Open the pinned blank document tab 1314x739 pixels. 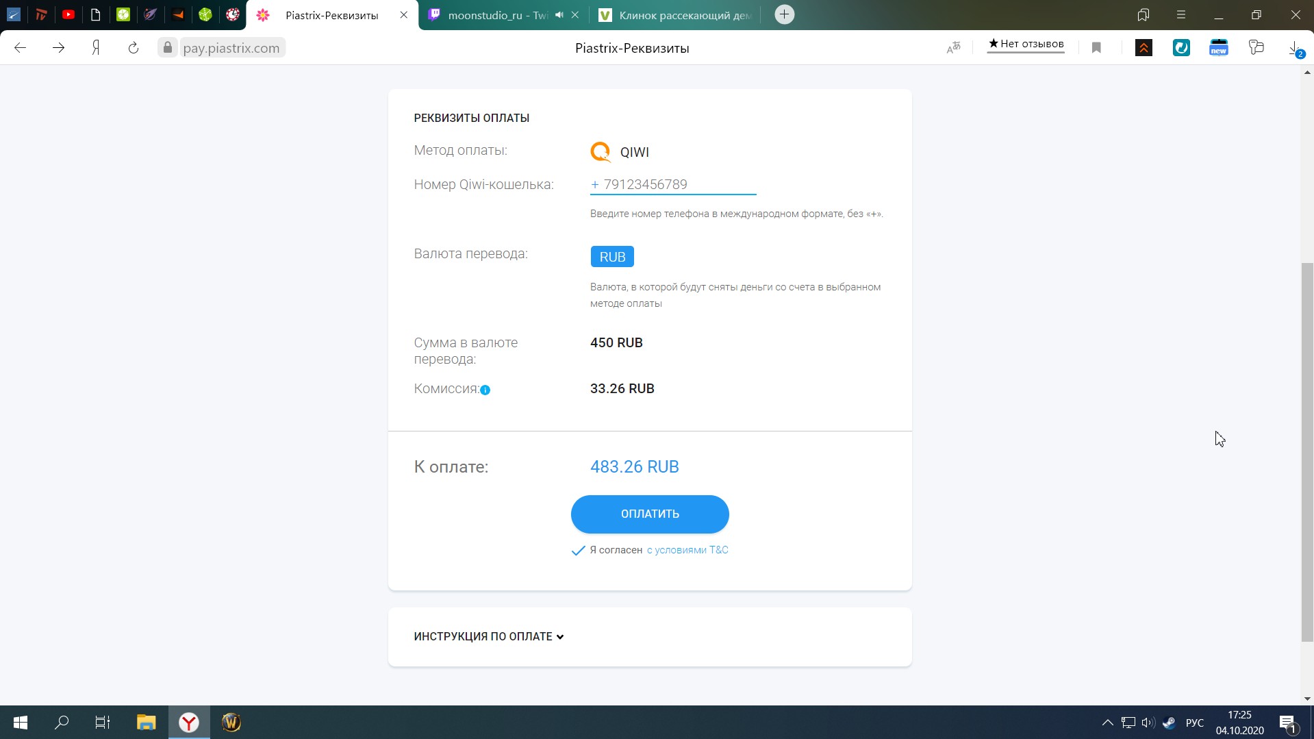tap(96, 14)
